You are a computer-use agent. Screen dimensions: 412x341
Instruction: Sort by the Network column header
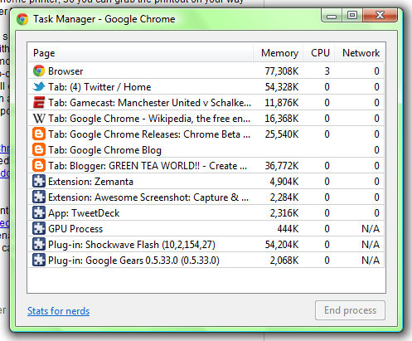pos(360,53)
